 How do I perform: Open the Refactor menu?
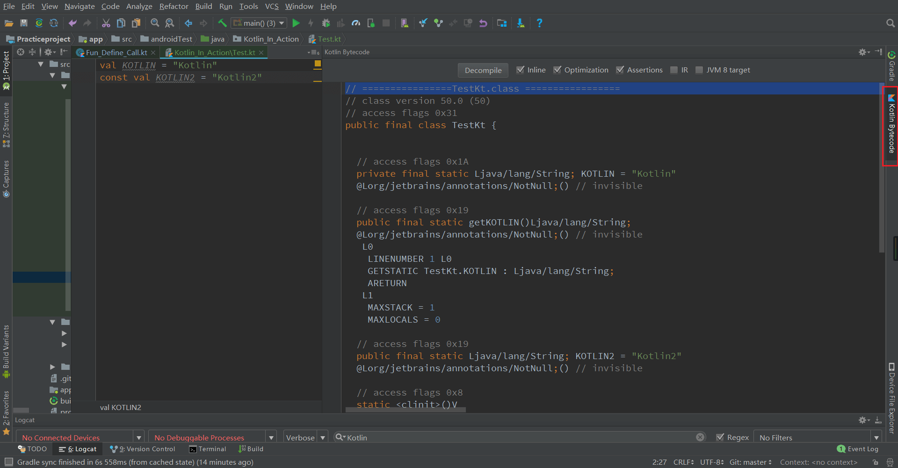coord(174,6)
